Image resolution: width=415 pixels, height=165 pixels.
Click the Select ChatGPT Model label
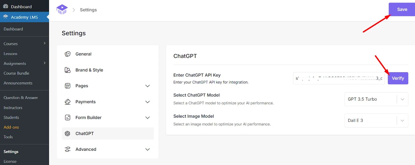[x=197, y=95]
